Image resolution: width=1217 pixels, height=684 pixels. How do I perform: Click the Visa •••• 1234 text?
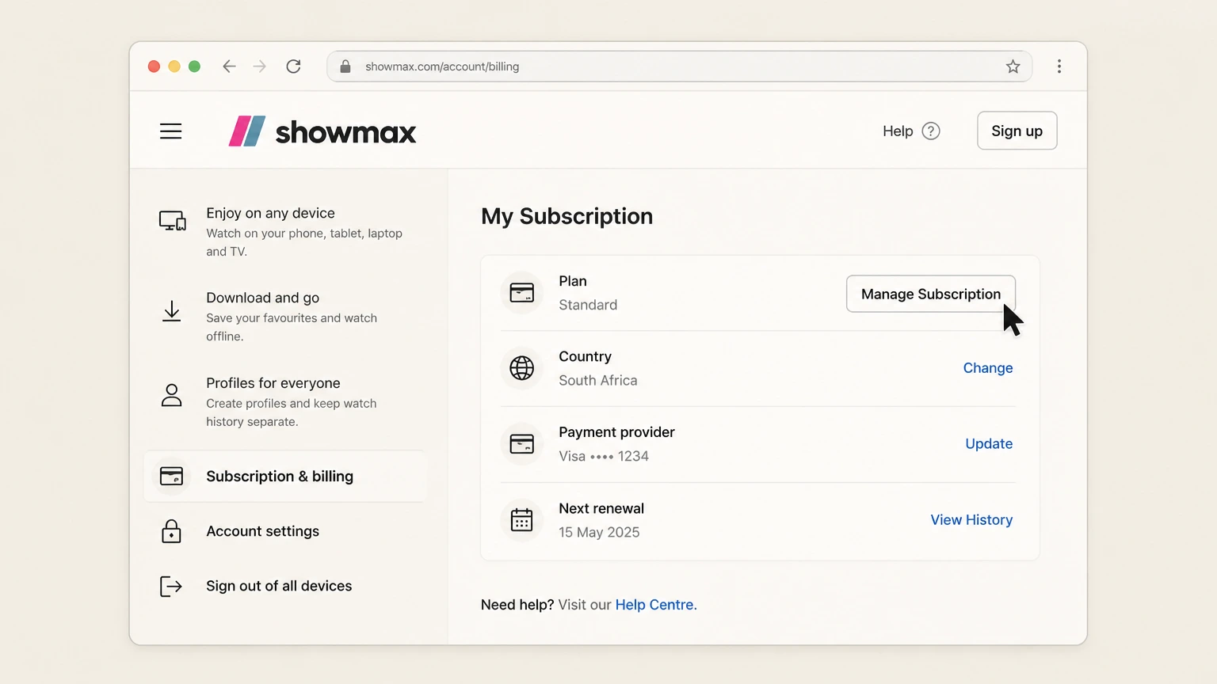tap(604, 457)
